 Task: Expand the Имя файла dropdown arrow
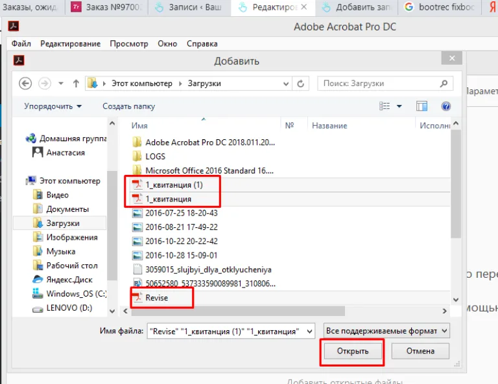pyautogui.click(x=309, y=332)
